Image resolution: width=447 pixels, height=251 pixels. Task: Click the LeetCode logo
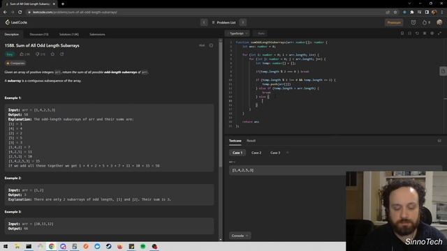tap(16, 22)
